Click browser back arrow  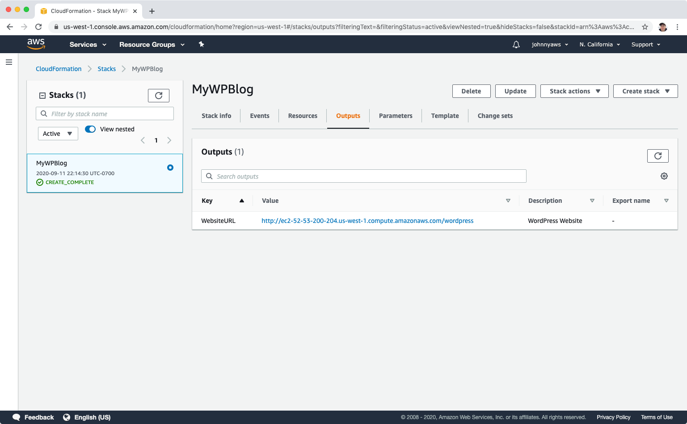point(10,27)
